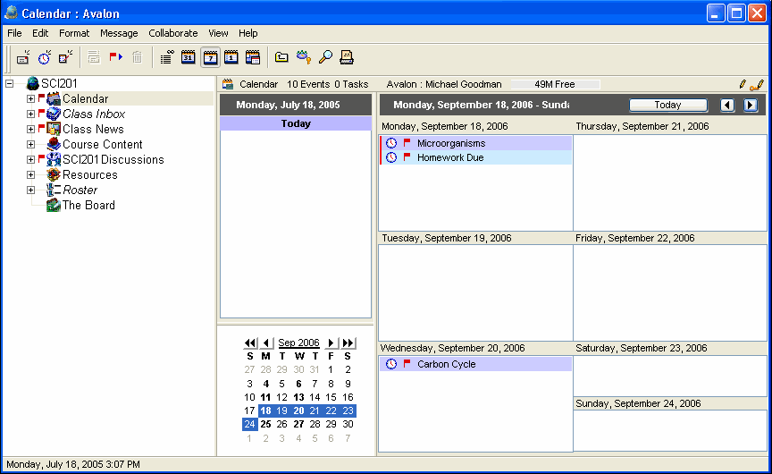Select the weekly (7-day) view toolbar icon
This screenshot has height=474, width=772.
(210, 57)
